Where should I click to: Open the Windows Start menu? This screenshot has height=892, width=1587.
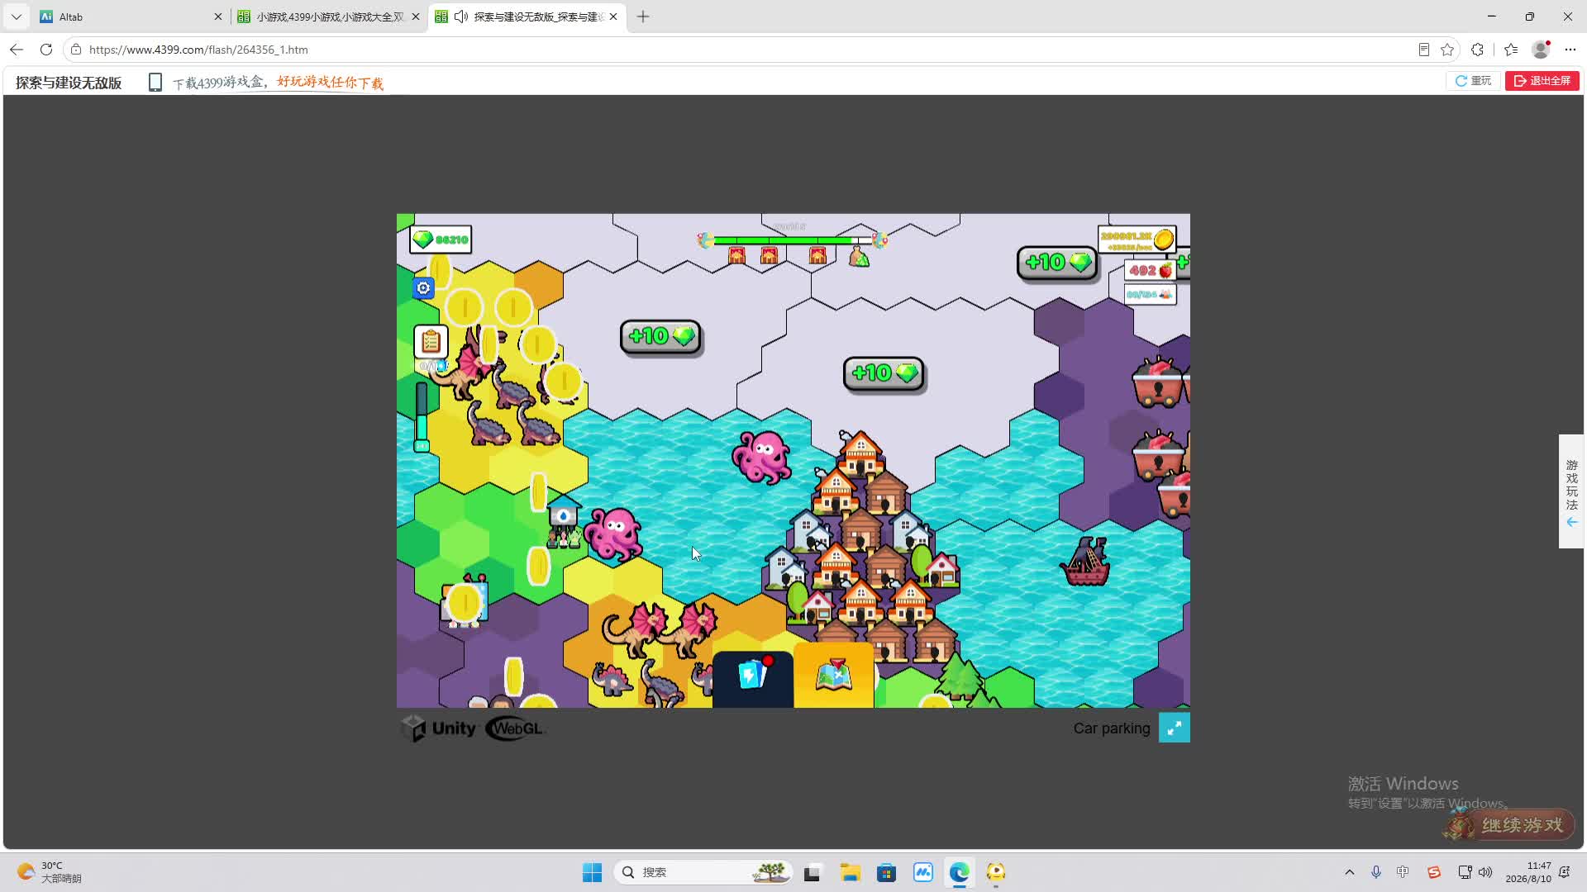click(593, 872)
